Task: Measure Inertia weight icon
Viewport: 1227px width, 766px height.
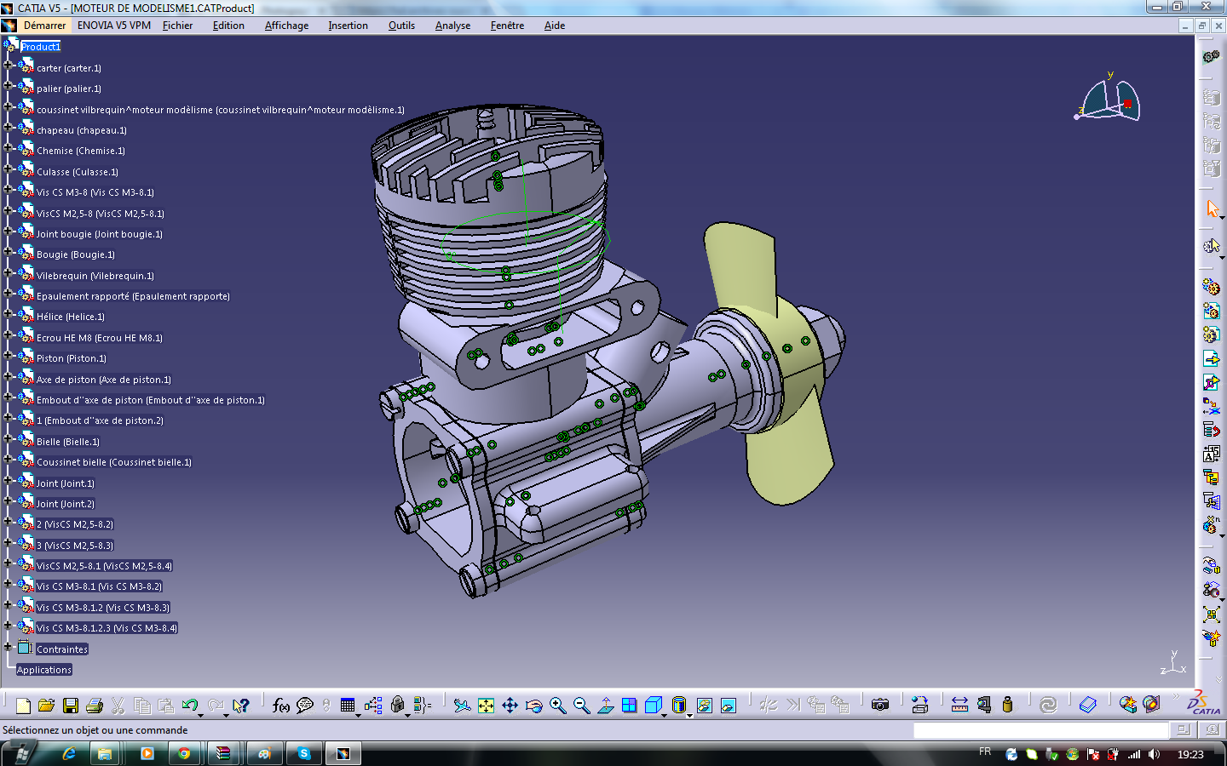Action: (1008, 705)
